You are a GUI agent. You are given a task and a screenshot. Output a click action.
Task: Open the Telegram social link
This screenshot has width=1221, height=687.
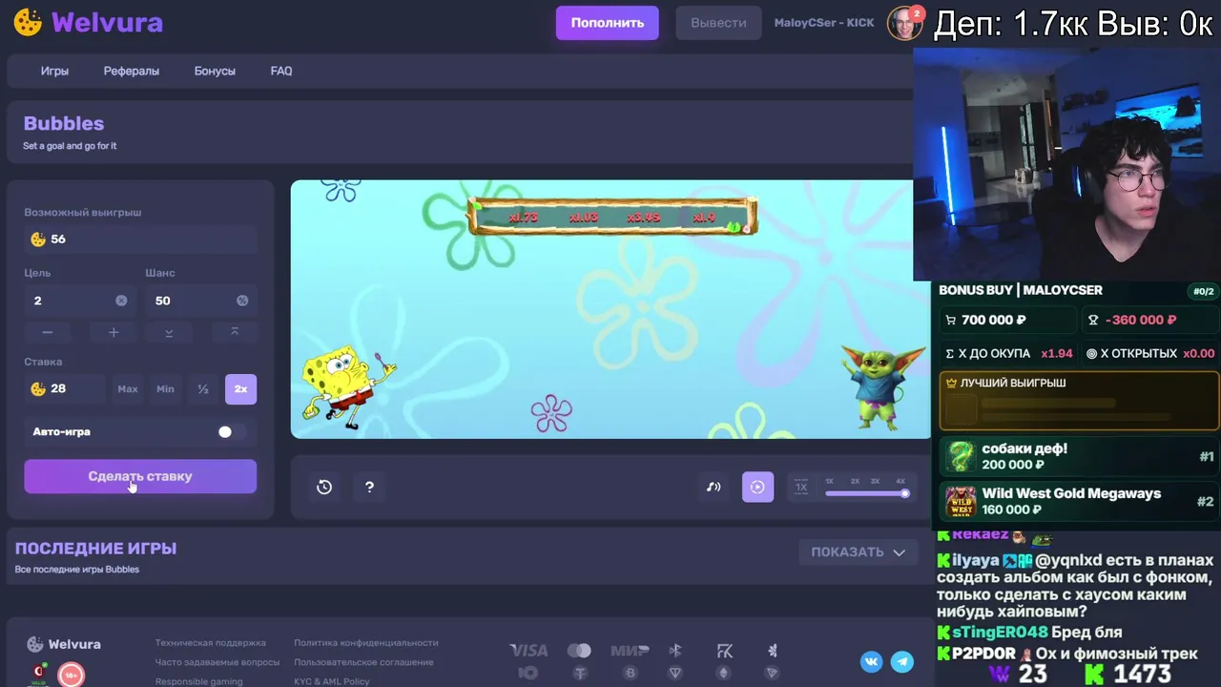(x=901, y=661)
